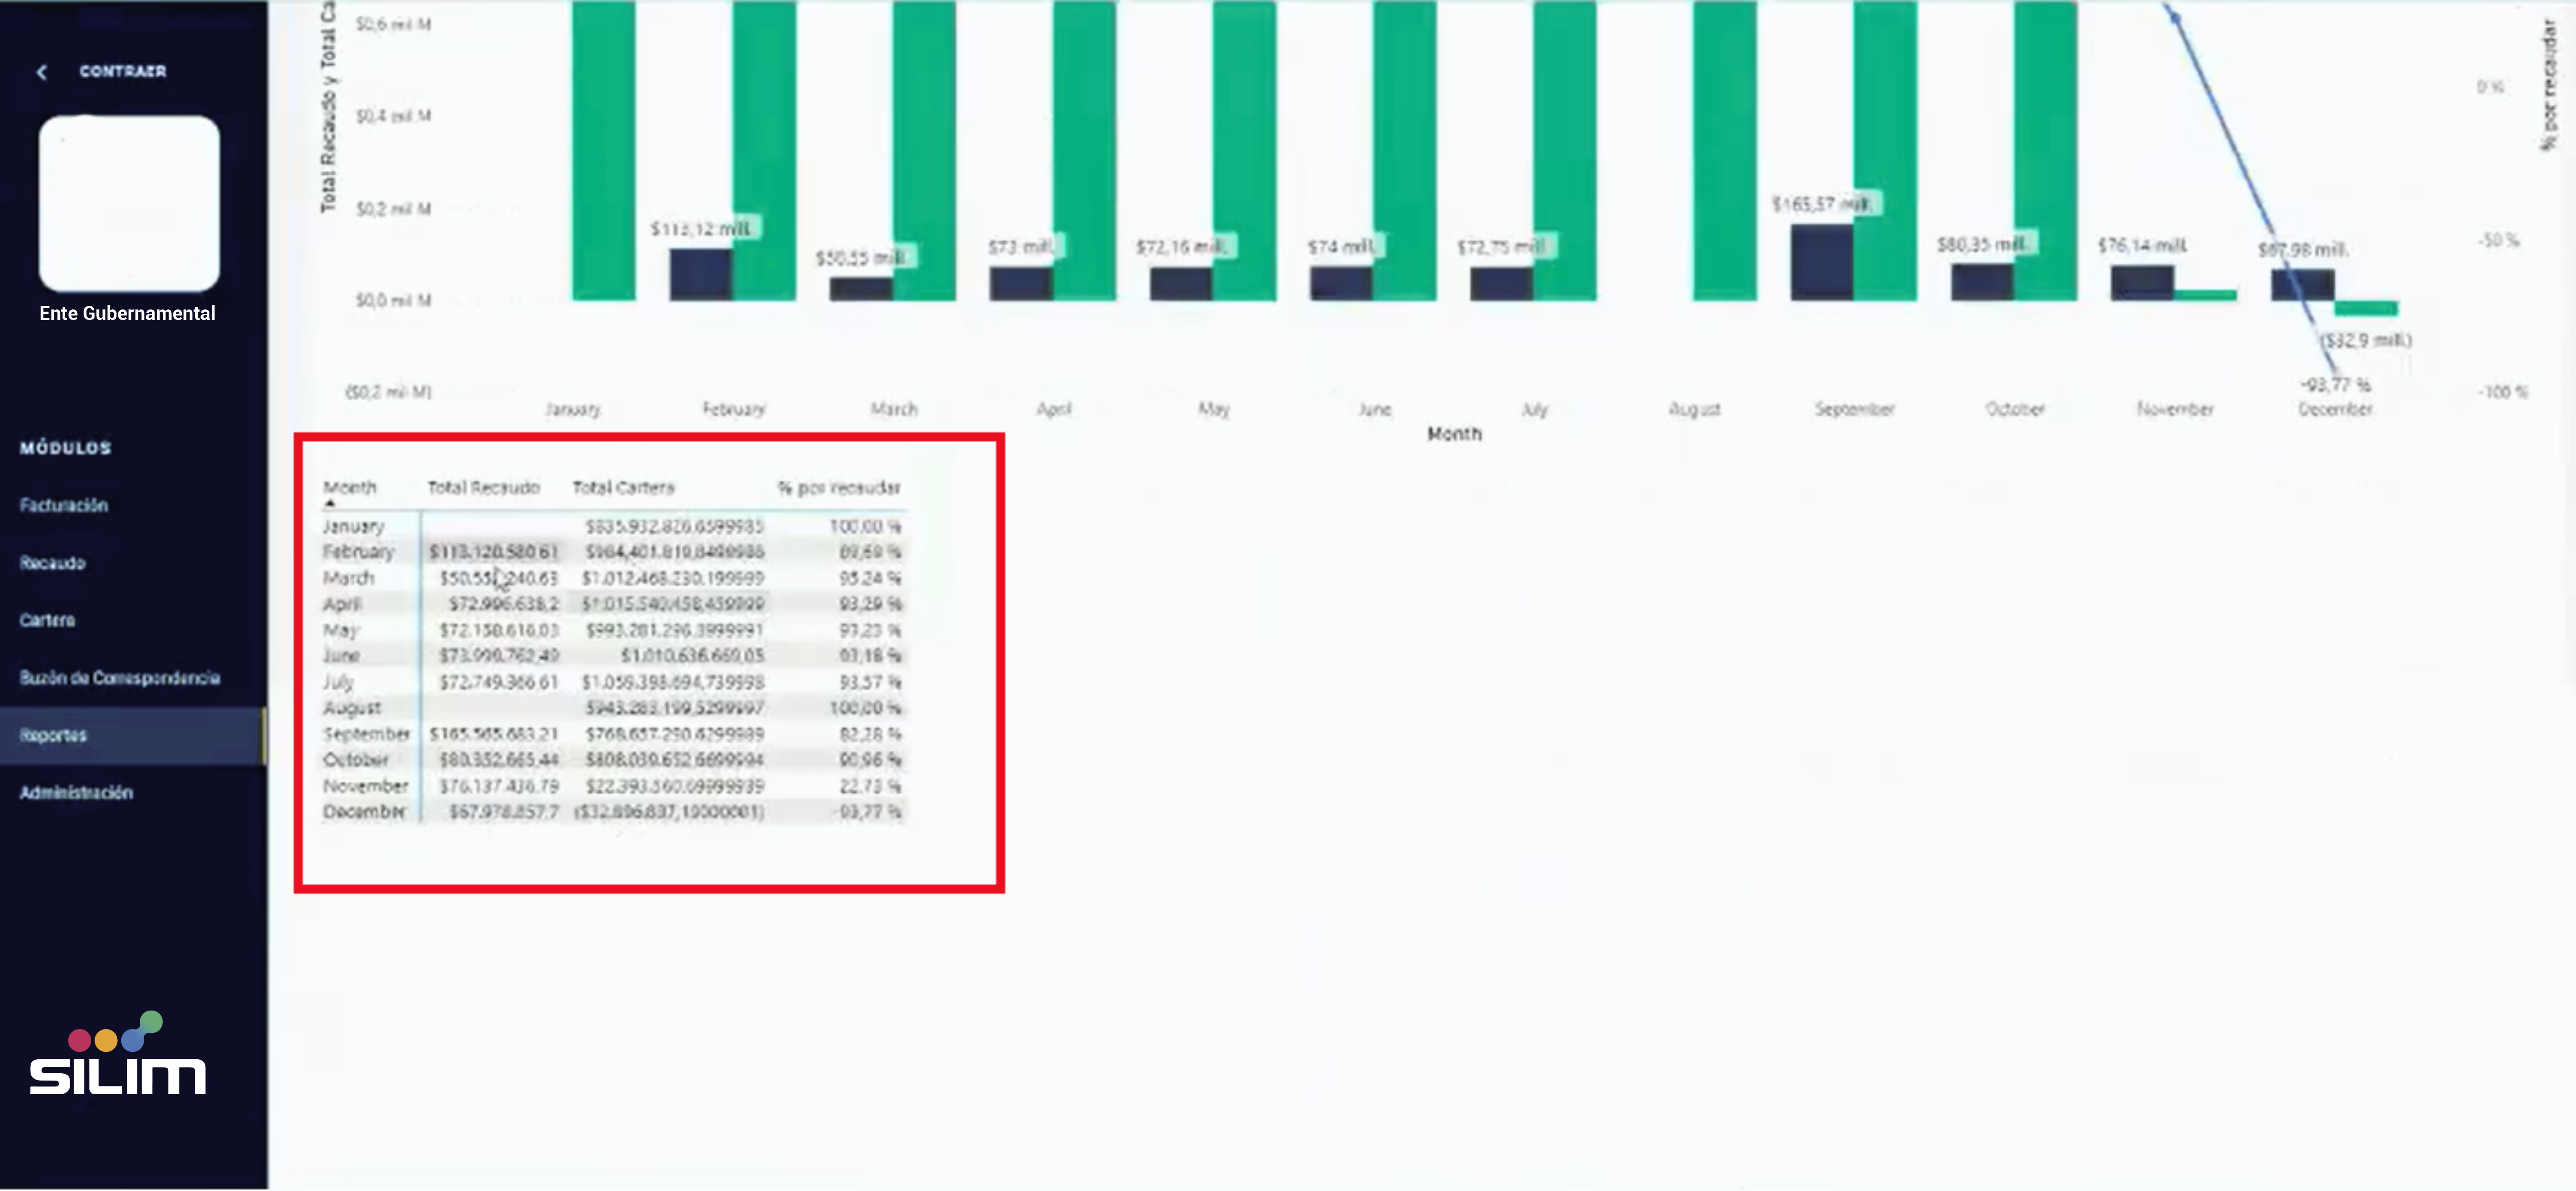The image size is (2576, 1191).
Task: Click the SILIM logo
Action: pyautogui.click(x=117, y=1054)
